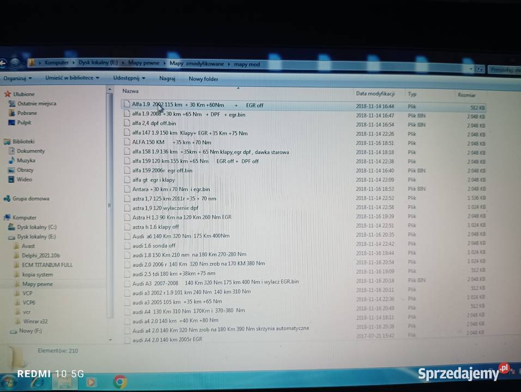Expand the 'Umieść w bibliotece' dropdown
Viewport: 521px width, 392px height.
(72, 78)
